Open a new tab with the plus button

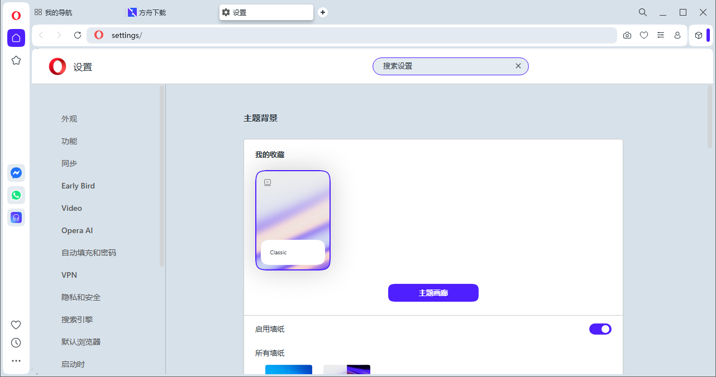(x=323, y=12)
